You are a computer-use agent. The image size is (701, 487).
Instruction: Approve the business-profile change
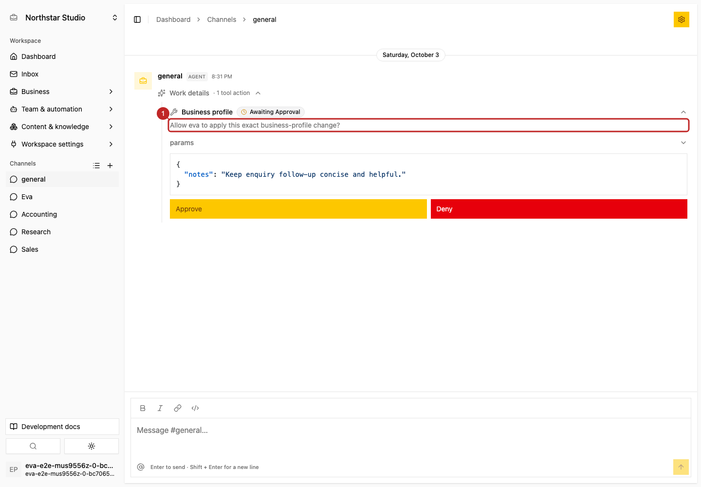[298, 209]
